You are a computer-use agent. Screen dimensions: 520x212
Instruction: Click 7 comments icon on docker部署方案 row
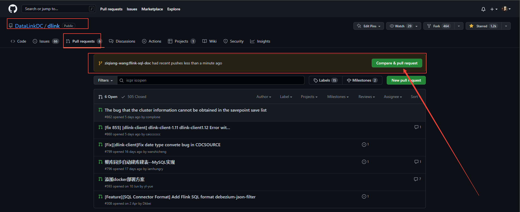(417, 179)
